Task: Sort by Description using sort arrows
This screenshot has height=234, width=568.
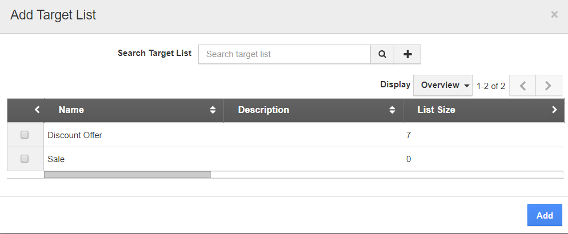Action: click(392, 110)
